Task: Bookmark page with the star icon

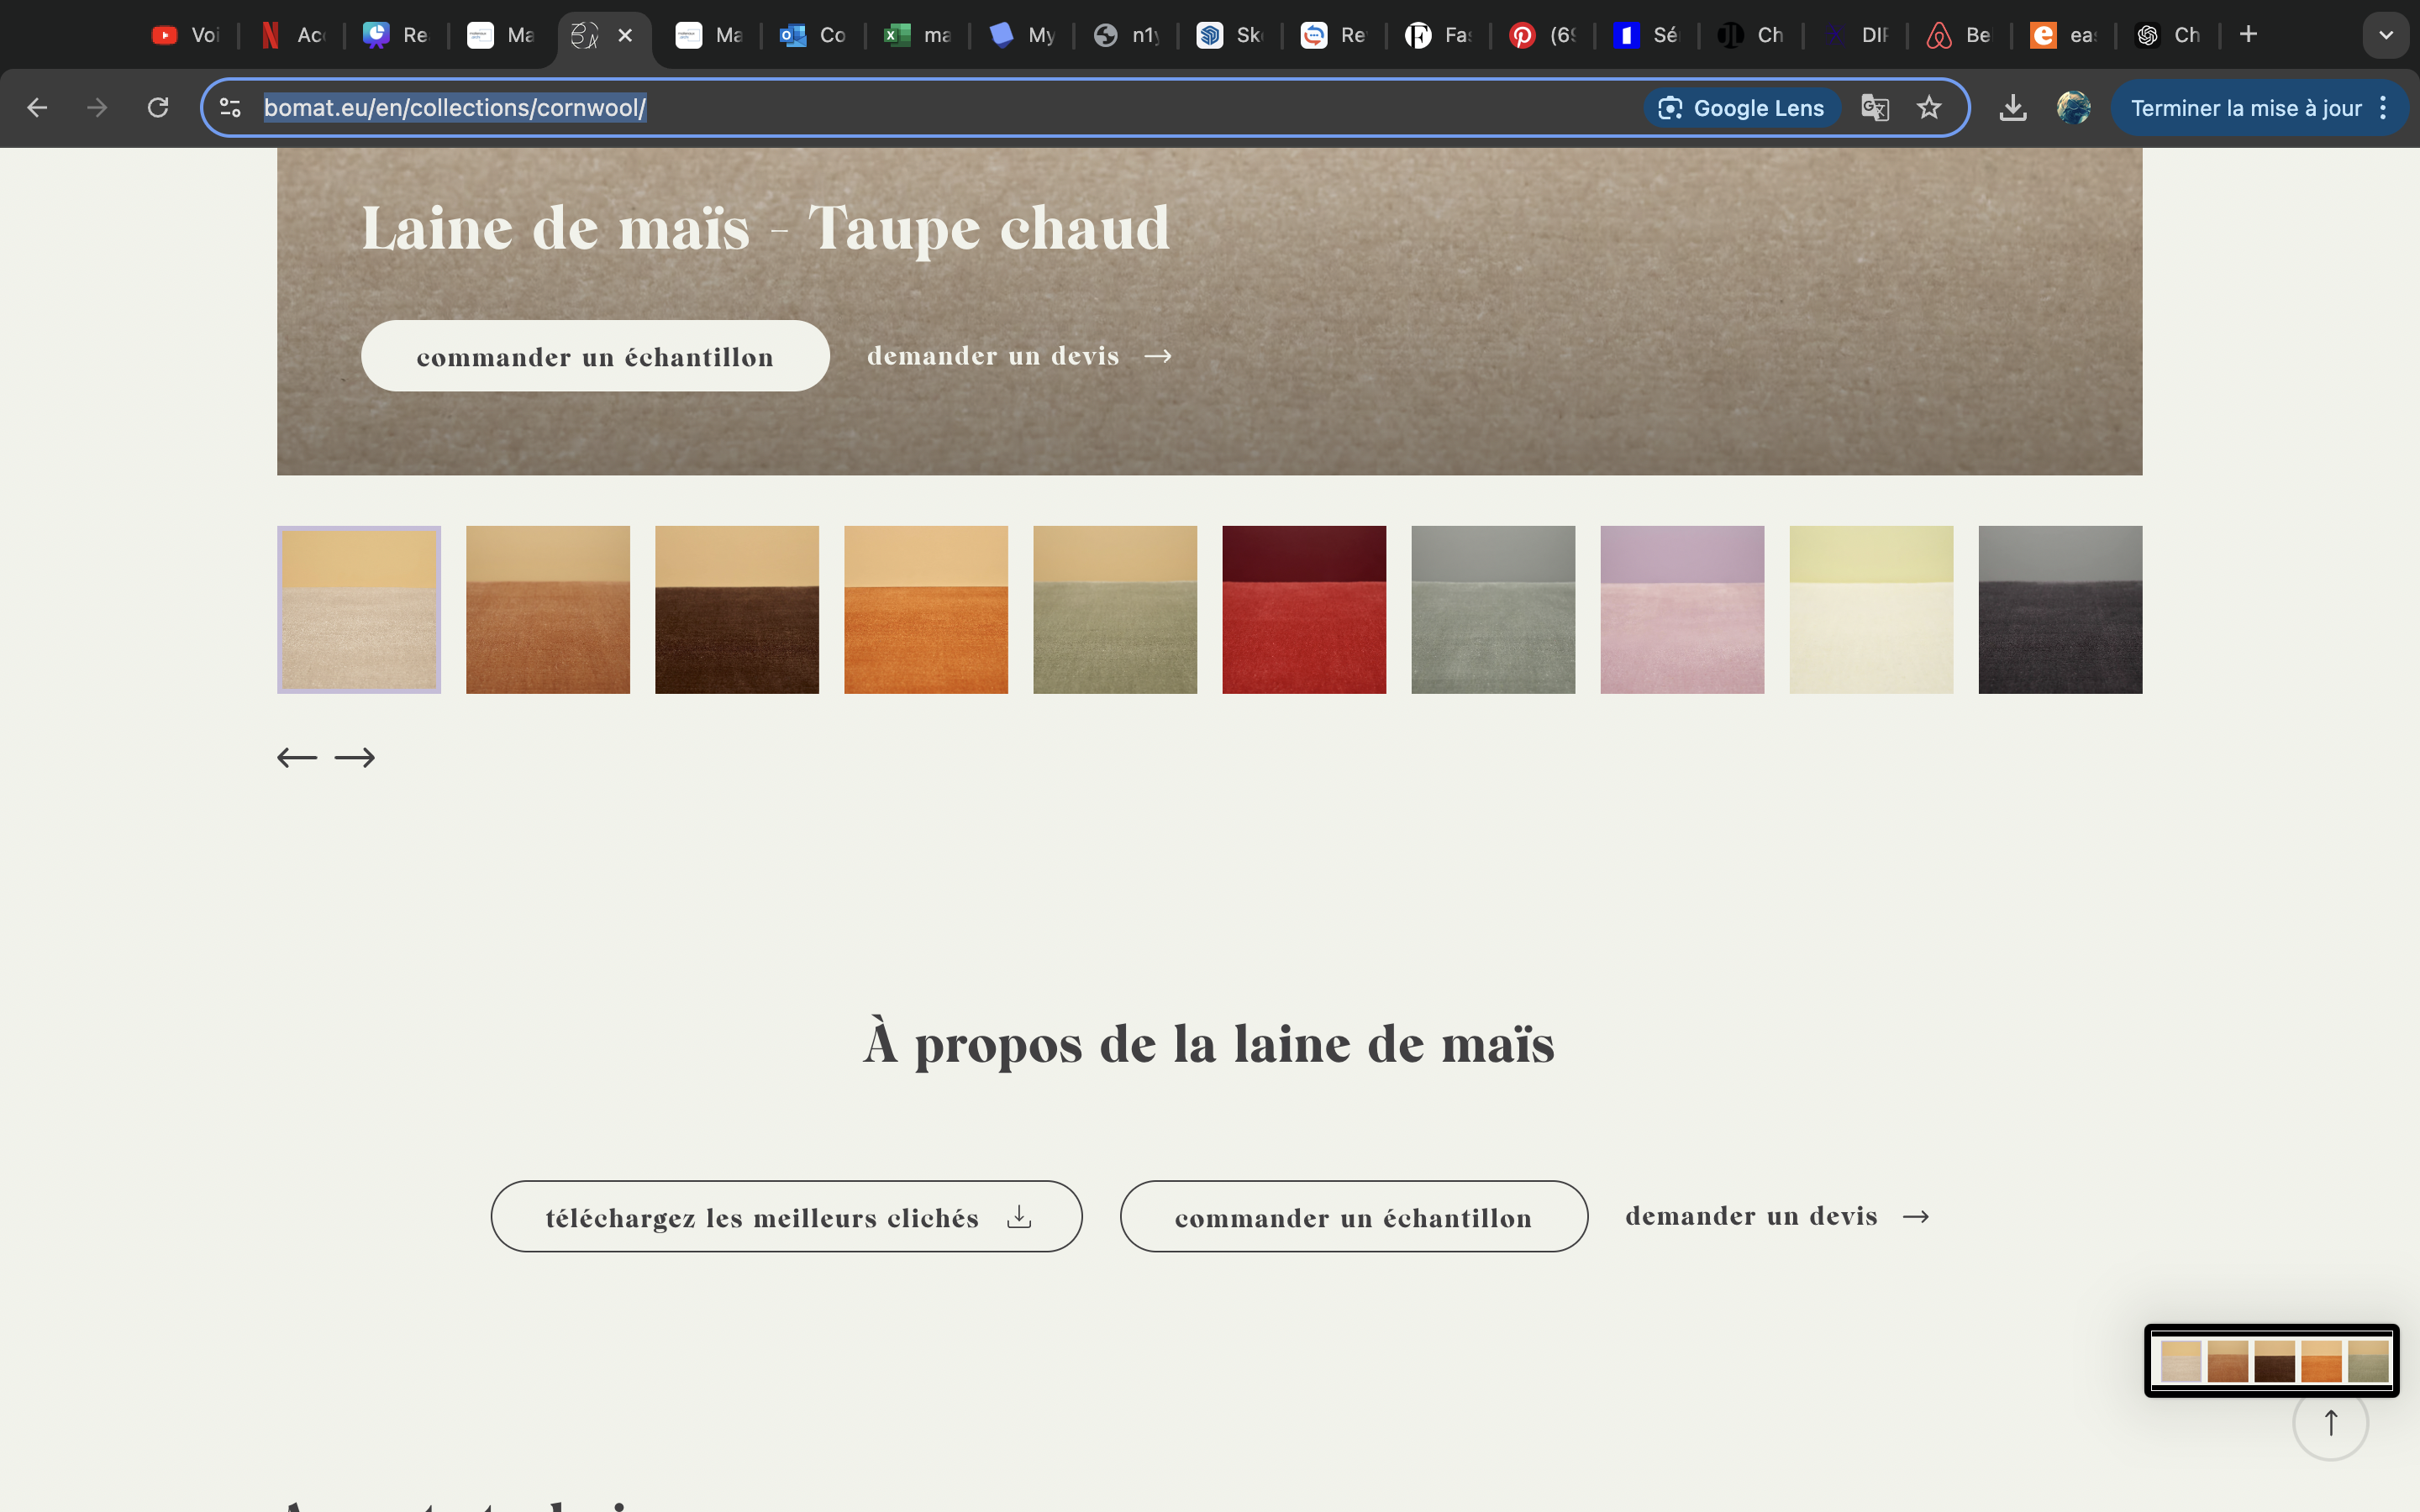Action: (1929, 108)
